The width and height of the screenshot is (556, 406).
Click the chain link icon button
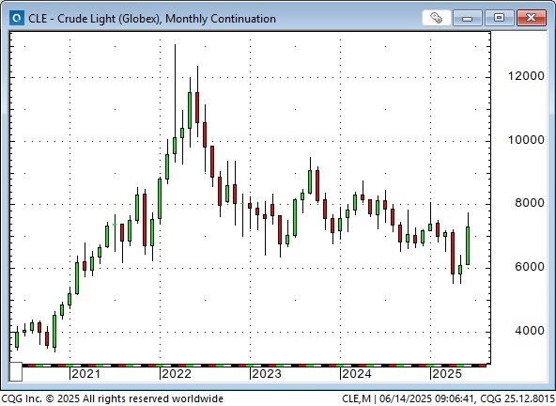436,18
